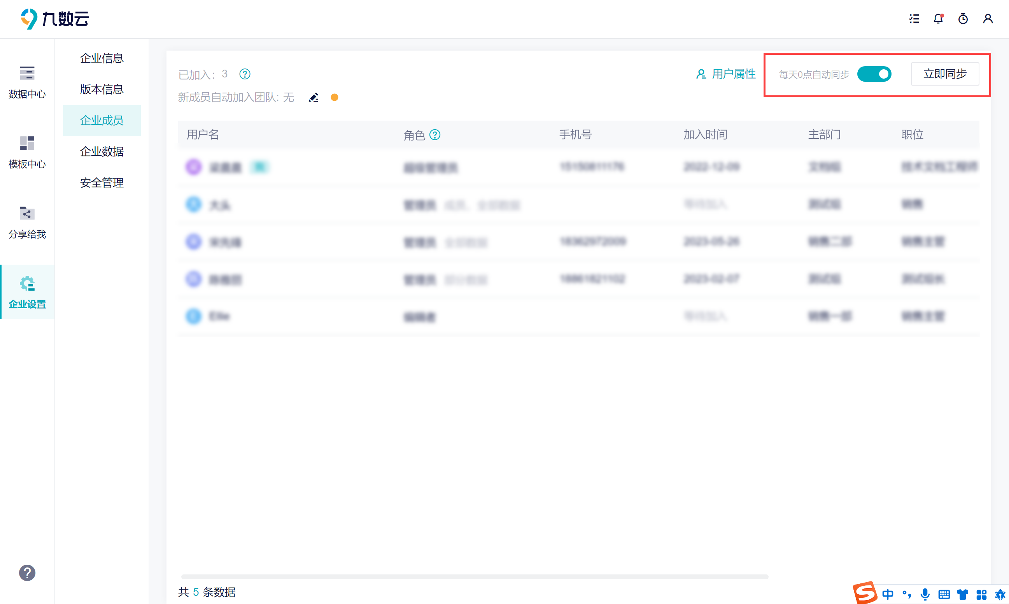Click the help icon next to 已加入

pos(245,74)
